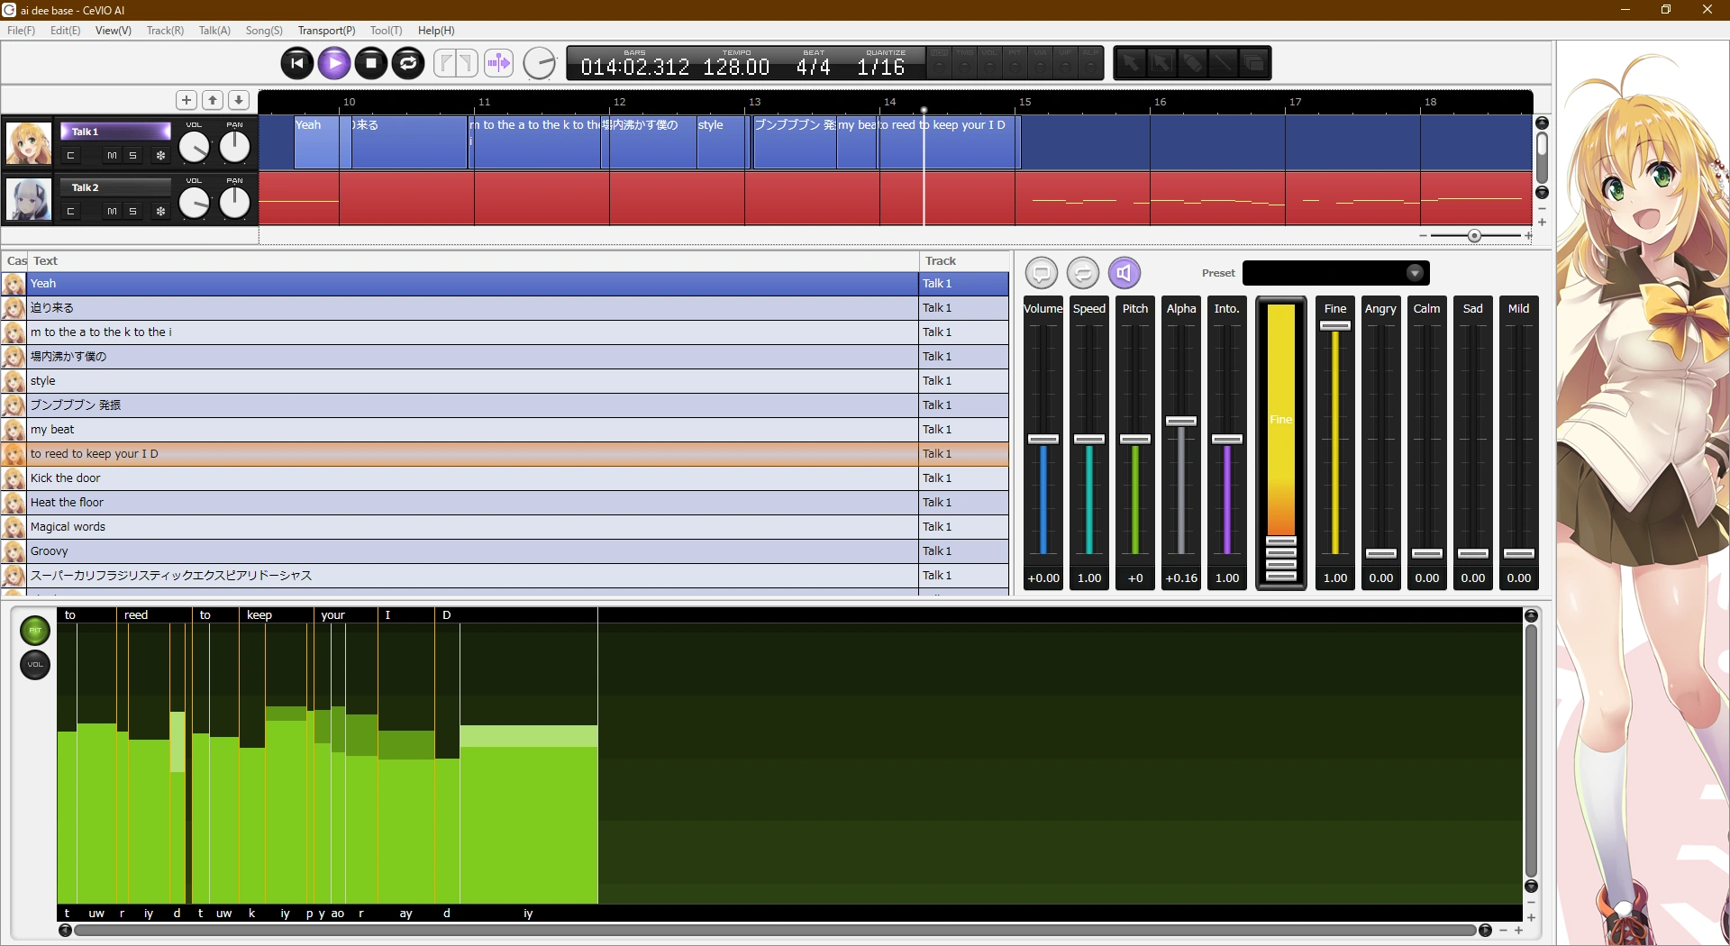1730x946 pixels.
Task: Click the speech bubble icon beside Preset
Action: (x=1042, y=273)
